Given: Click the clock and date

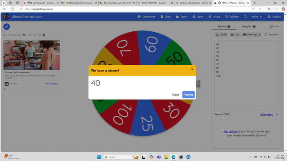Looking at the screenshot, I should tap(279, 157).
